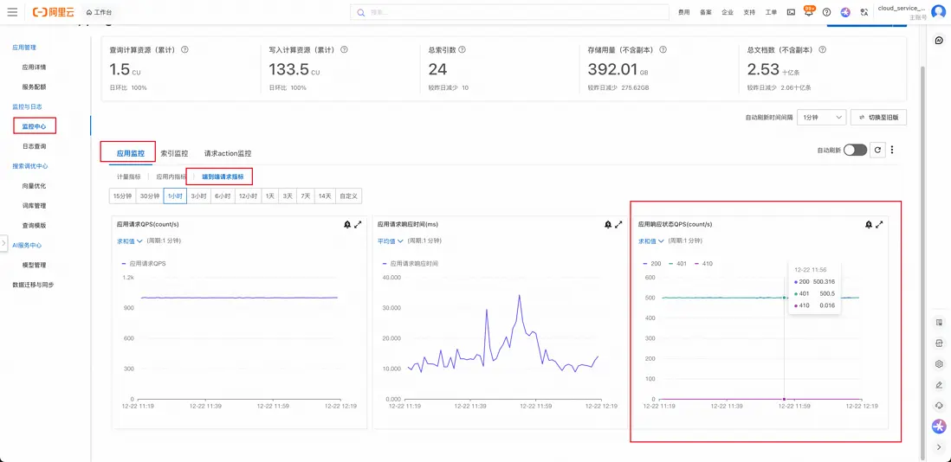951x462 pixels.
Task: Open the 1分钟 refresh interval dropdown
Action: click(x=821, y=117)
